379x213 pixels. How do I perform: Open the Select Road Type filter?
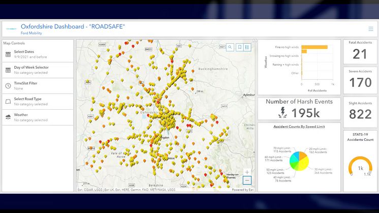38,102
